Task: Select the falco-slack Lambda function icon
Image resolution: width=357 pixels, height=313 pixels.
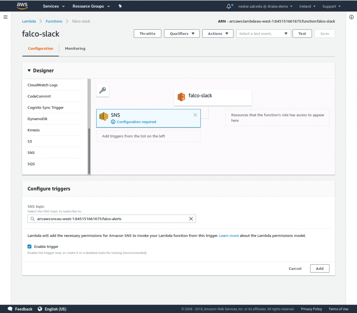Action: coord(181,97)
